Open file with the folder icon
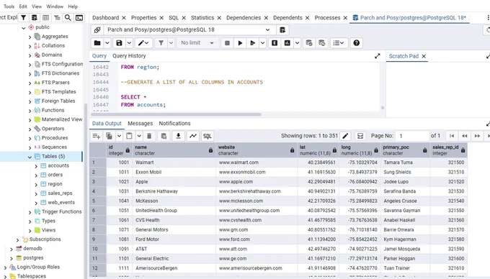 coord(97,43)
